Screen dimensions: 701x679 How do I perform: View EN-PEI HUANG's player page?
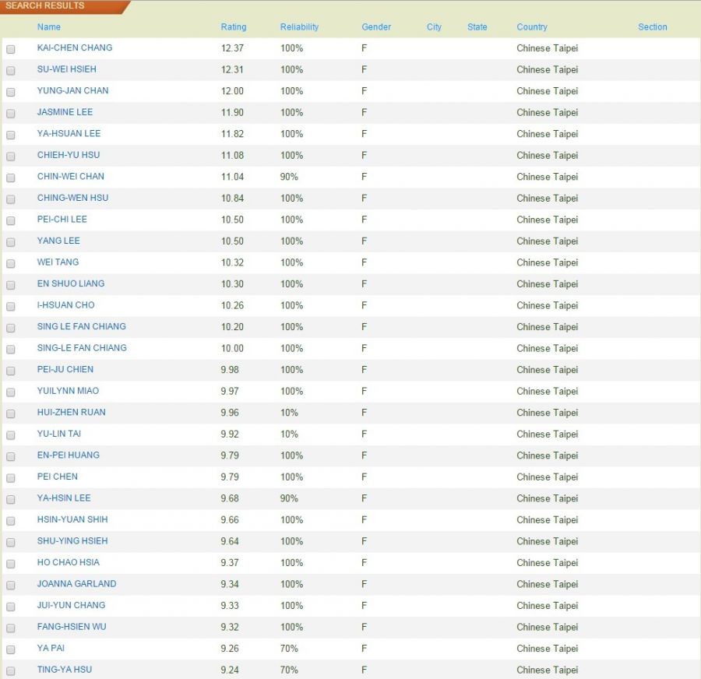point(69,456)
